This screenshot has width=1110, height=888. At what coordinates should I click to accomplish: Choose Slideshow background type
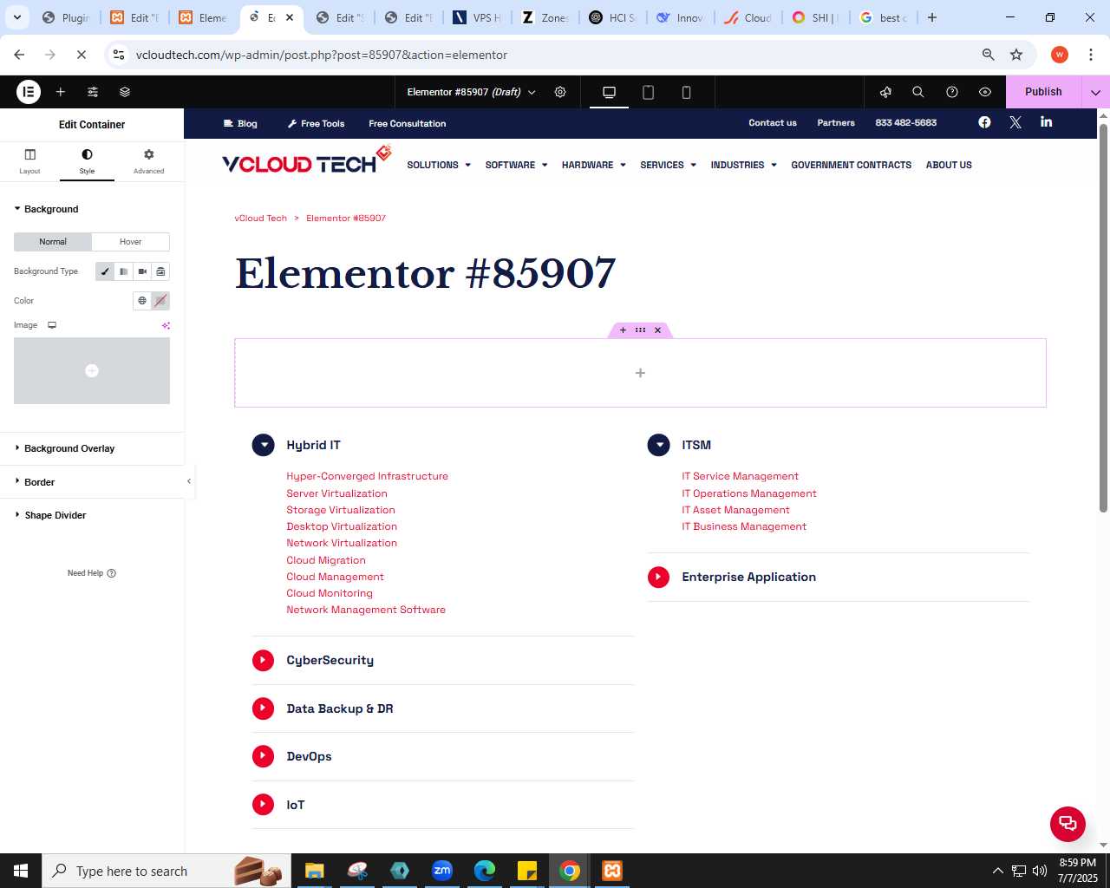(160, 271)
